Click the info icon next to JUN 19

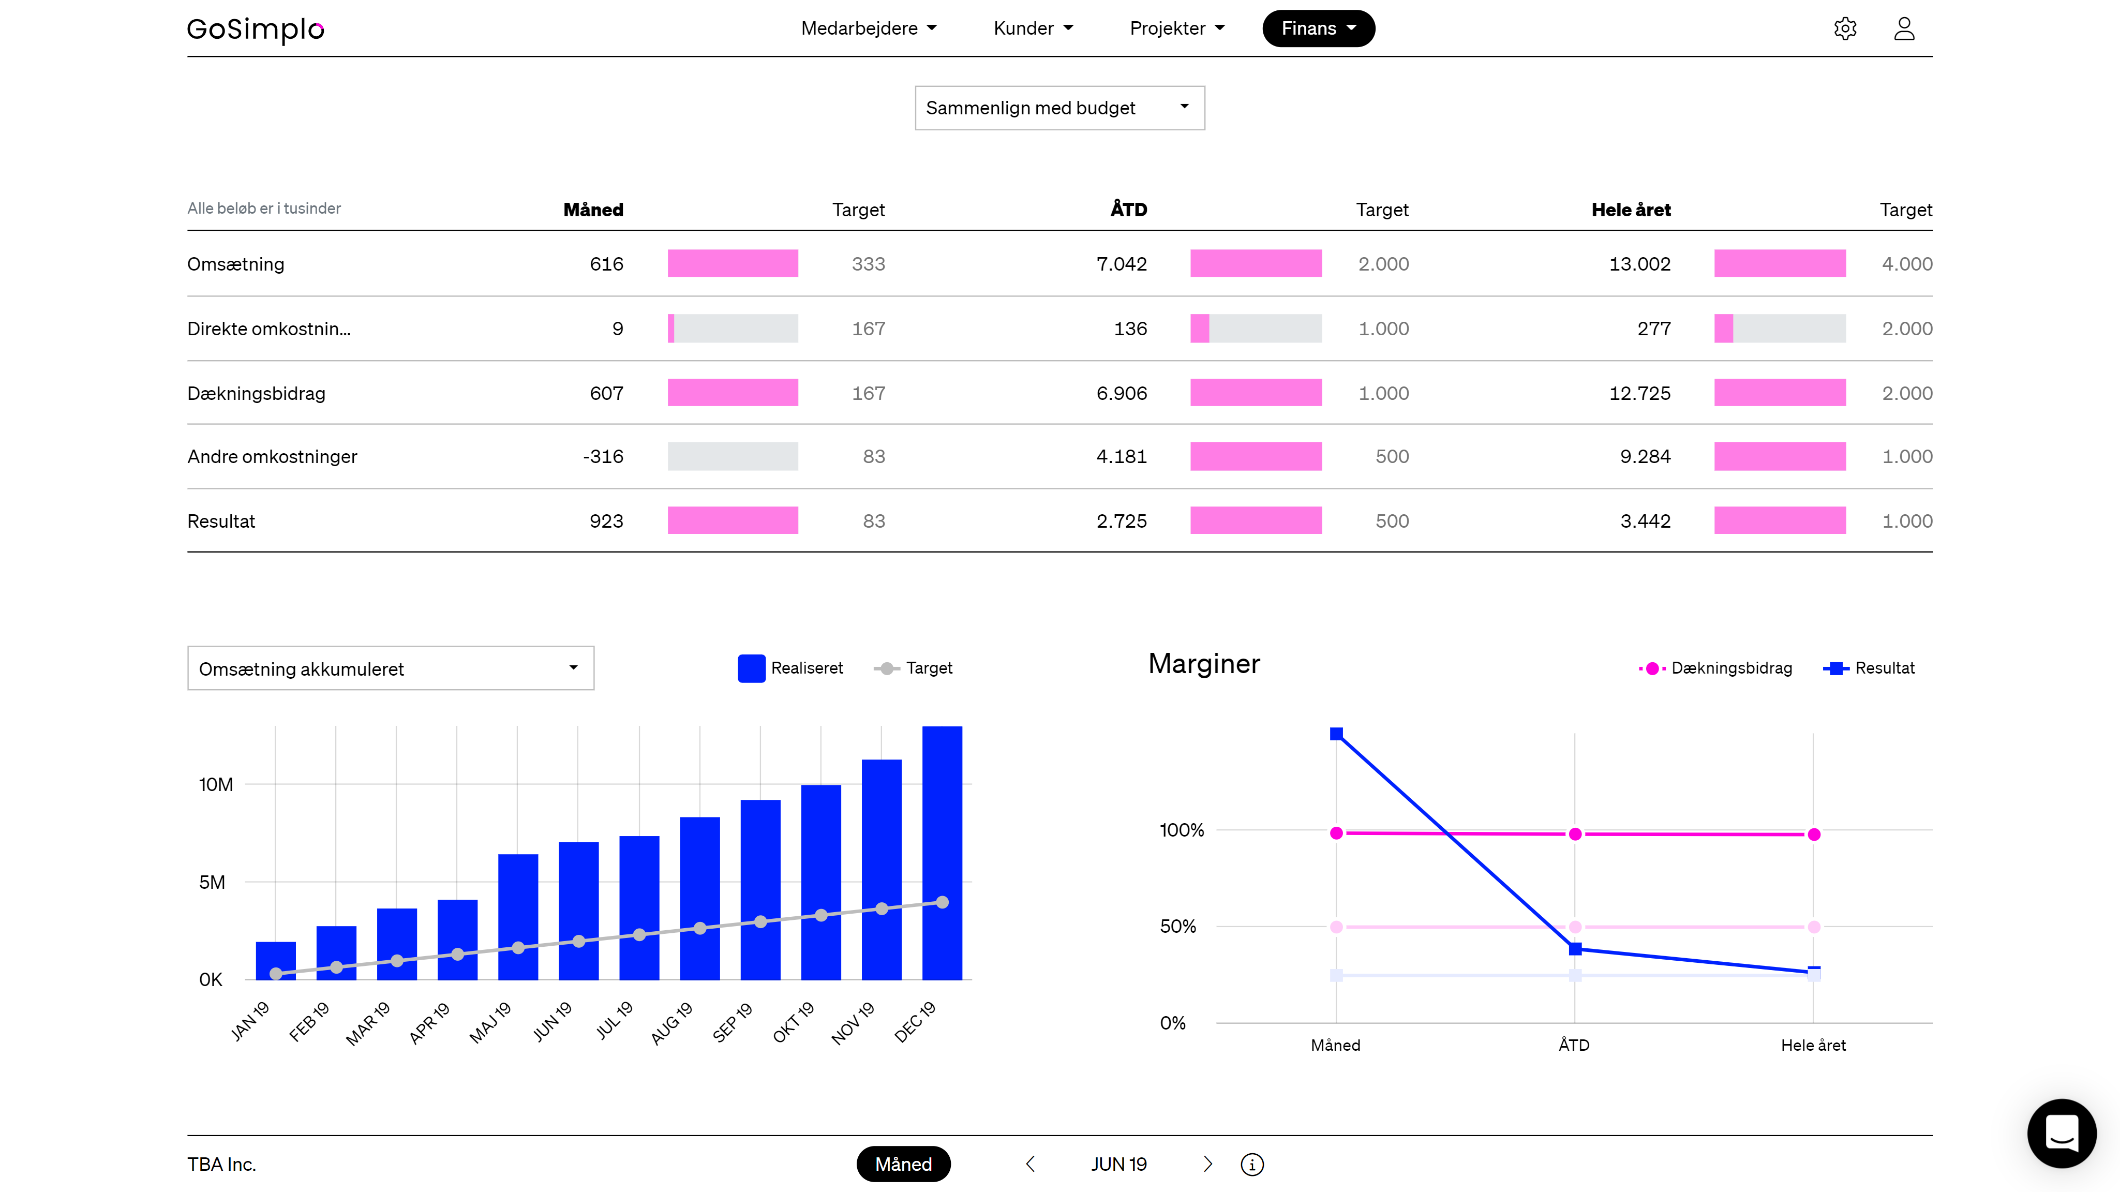pyautogui.click(x=1252, y=1164)
